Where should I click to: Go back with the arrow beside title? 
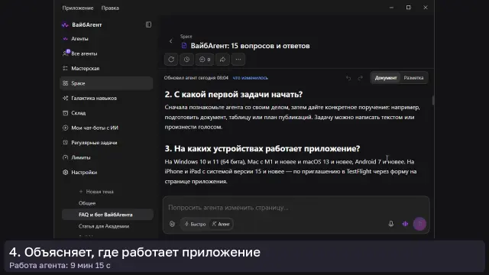click(x=170, y=41)
